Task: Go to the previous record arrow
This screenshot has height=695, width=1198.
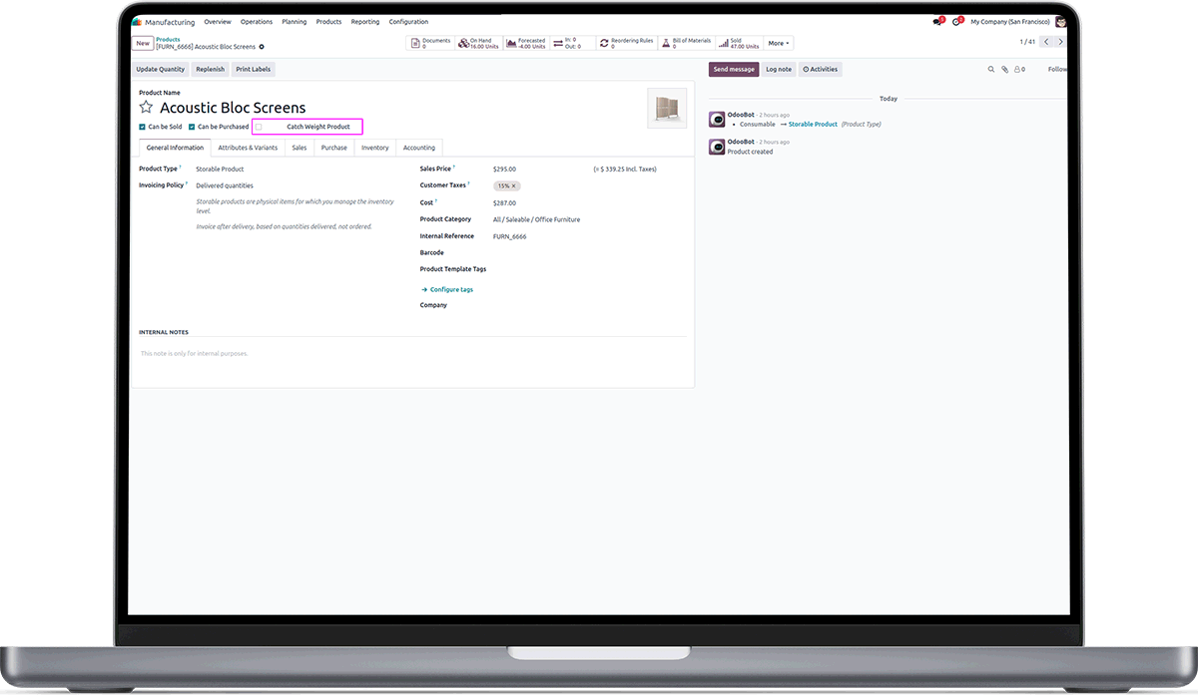Action: tap(1045, 42)
